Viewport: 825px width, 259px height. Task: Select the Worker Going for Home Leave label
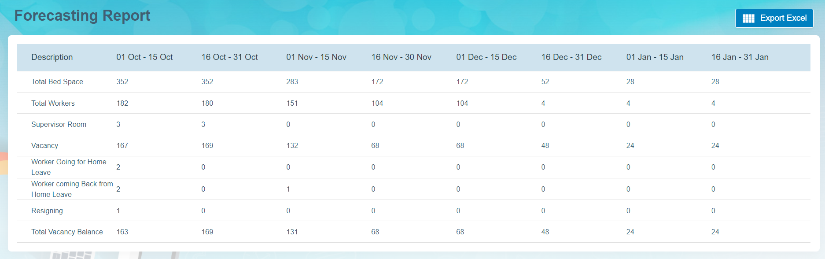[x=69, y=167]
